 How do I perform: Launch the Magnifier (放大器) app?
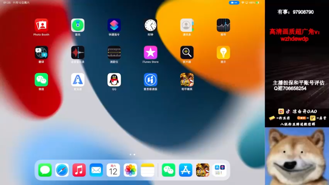[x=187, y=53]
